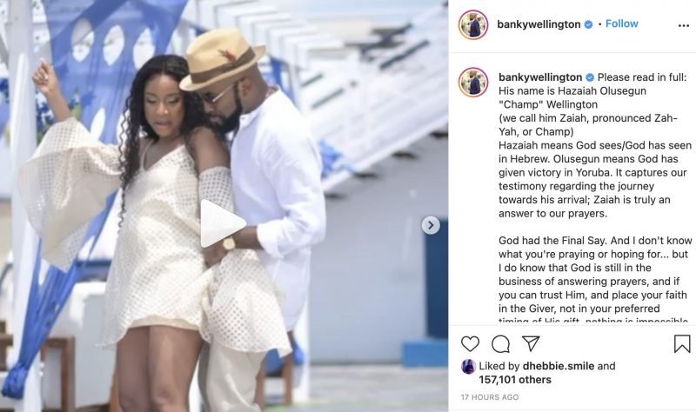The width and height of the screenshot is (696, 412).
Task: Like the post with the heart icon
Action: (470, 344)
